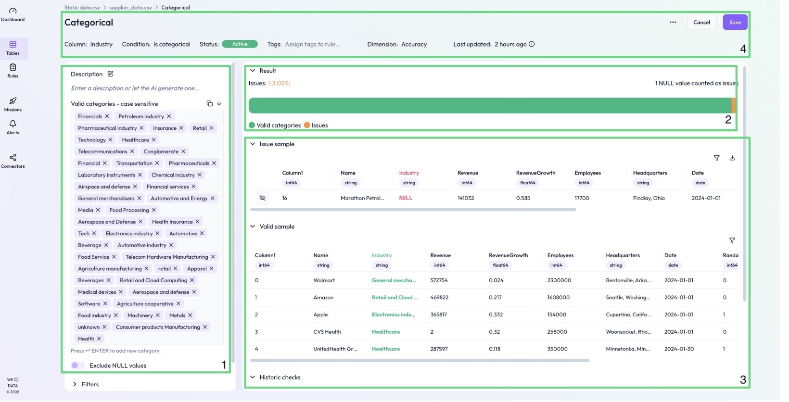
Task: Toggle visibility of issue row 16
Action: tap(263, 198)
